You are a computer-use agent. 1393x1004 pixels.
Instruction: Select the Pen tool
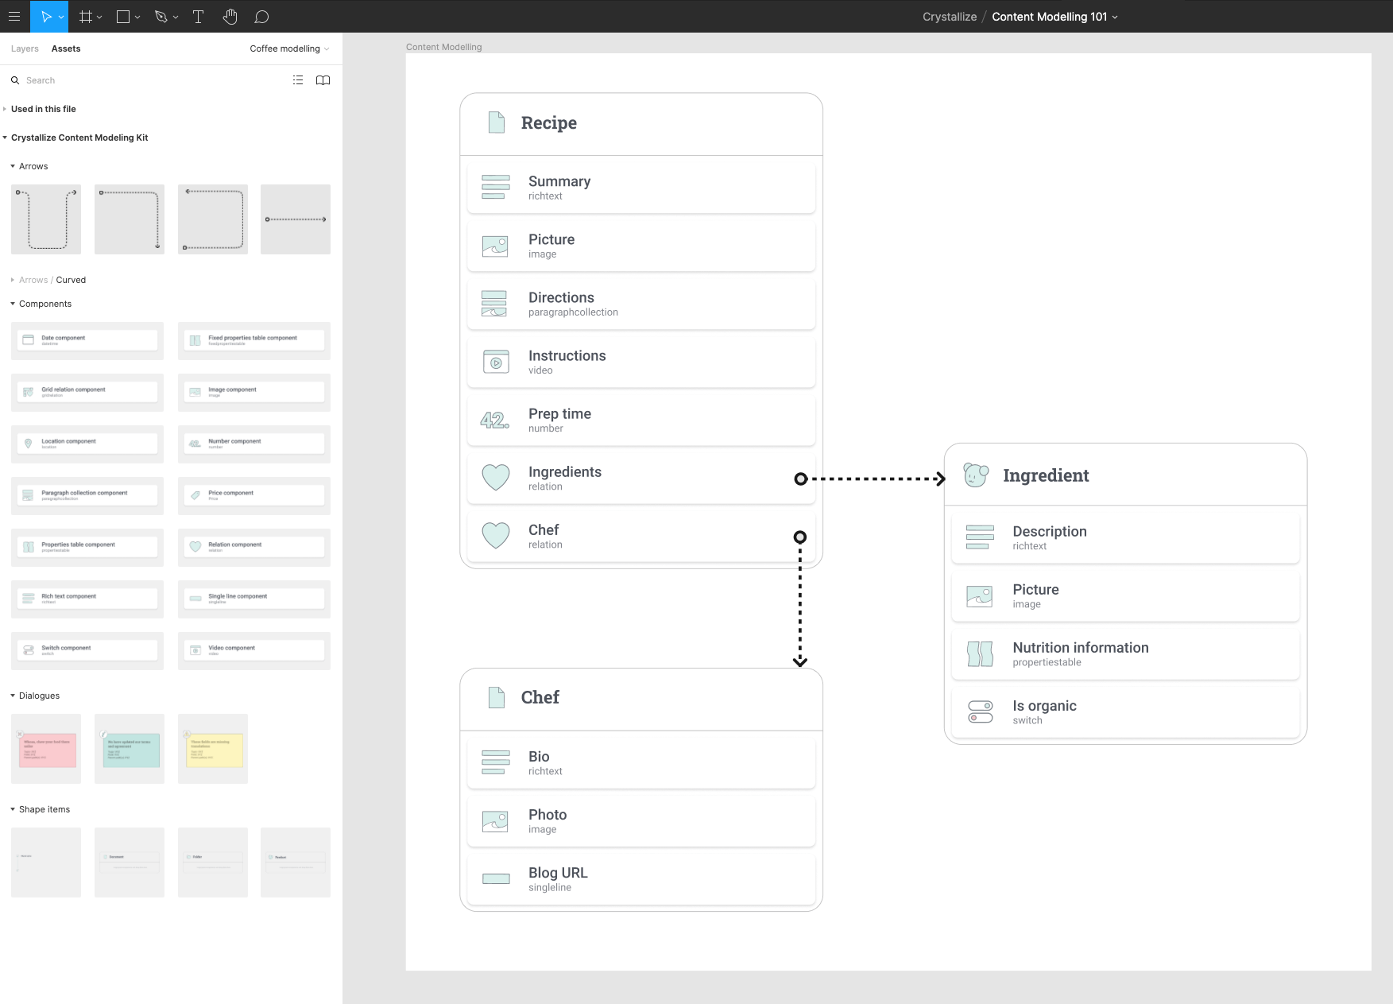pos(161,16)
